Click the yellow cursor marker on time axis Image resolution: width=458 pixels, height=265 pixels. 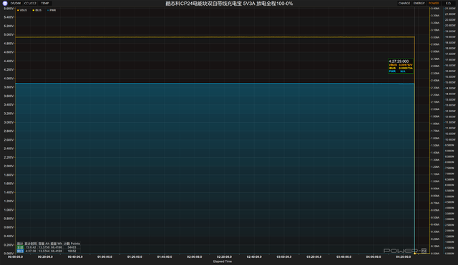point(415,254)
